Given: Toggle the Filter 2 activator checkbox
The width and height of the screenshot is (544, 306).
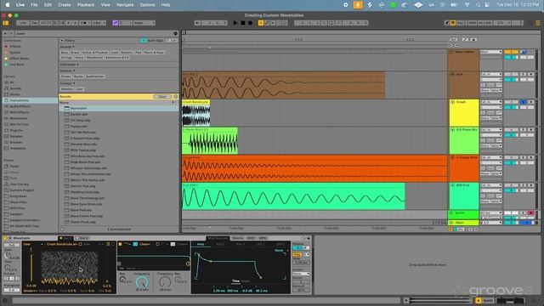Looking at the screenshot, I should click(x=157, y=244).
